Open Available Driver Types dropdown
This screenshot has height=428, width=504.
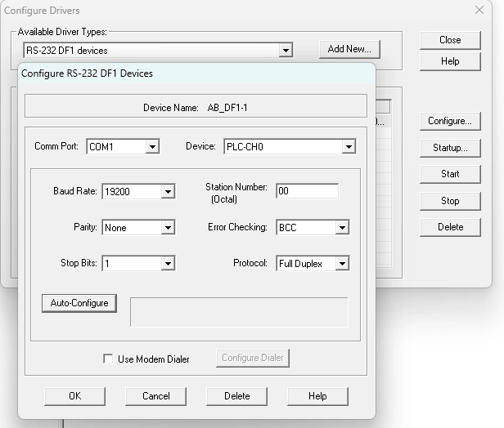pos(158,50)
